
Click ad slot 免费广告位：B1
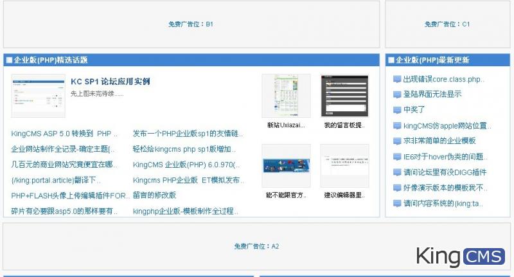pos(191,24)
